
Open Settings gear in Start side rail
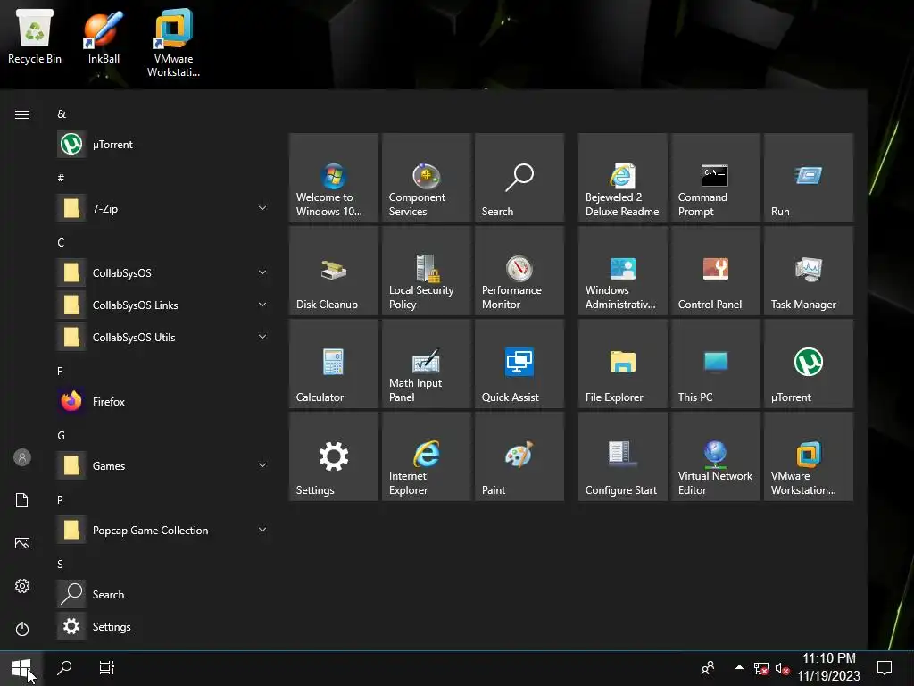coord(22,586)
